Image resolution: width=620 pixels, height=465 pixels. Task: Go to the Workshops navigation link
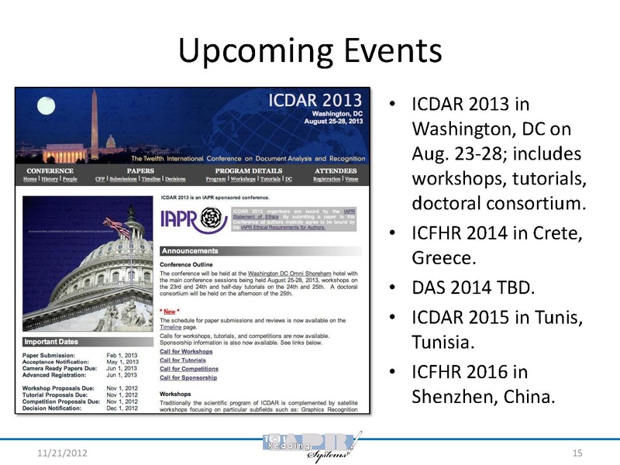point(242,179)
